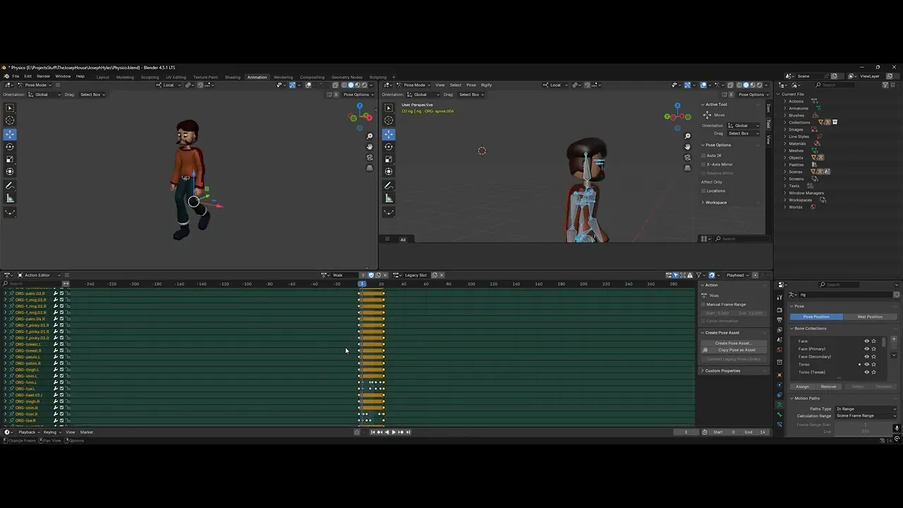Jump to the last frame

pos(408,432)
